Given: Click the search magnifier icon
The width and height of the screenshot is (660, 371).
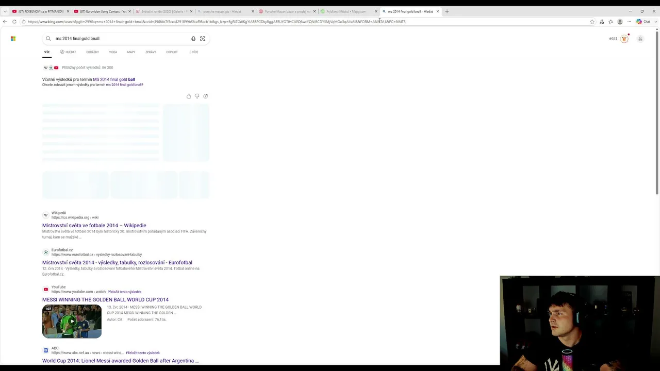Looking at the screenshot, I should [x=48, y=39].
